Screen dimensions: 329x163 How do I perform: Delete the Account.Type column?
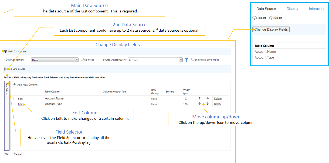click(x=218, y=104)
